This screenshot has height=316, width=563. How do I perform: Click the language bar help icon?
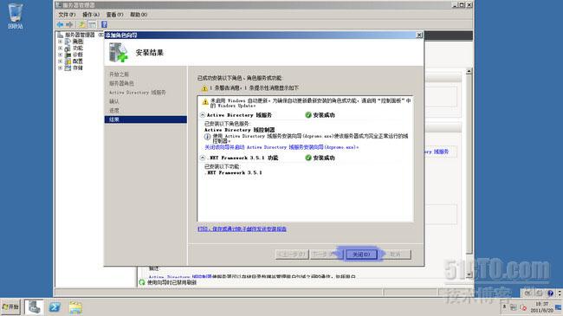pos(550,293)
